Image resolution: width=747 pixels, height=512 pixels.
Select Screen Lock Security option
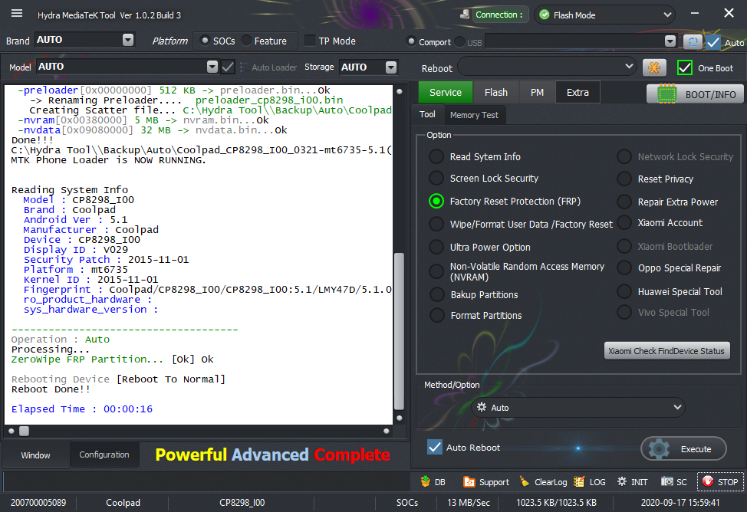(436, 178)
